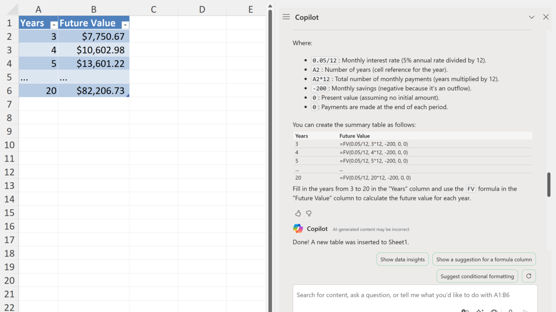This screenshot has height=312, width=556.
Task: Select column A header
Action: pos(38,10)
